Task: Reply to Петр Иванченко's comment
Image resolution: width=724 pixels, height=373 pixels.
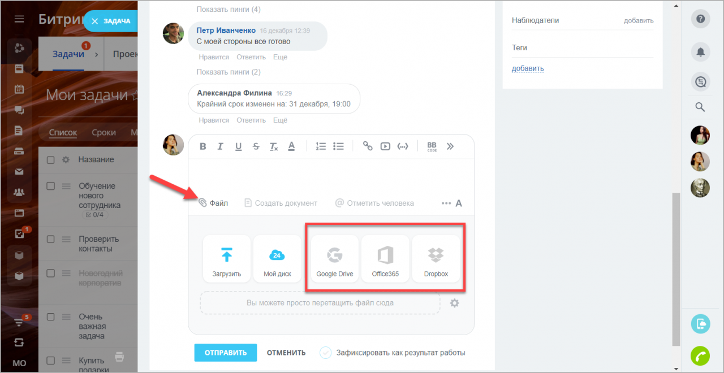Action: pyautogui.click(x=251, y=57)
